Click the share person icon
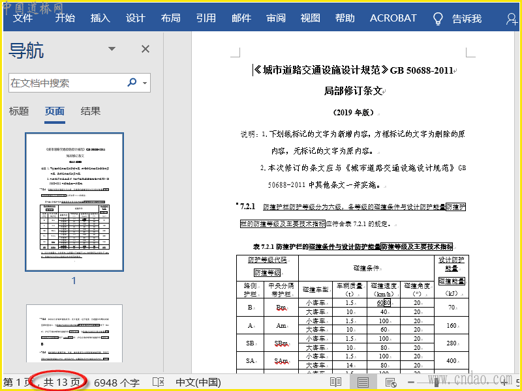Viewport: 522px width, 391px height. (x=512, y=19)
